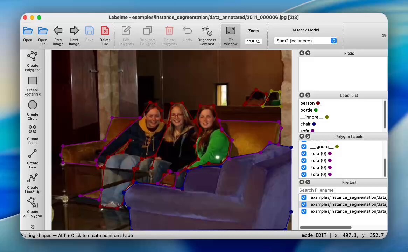The image size is (408, 252).
Task: Select the Create Rectangle tool
Action: 33,86
